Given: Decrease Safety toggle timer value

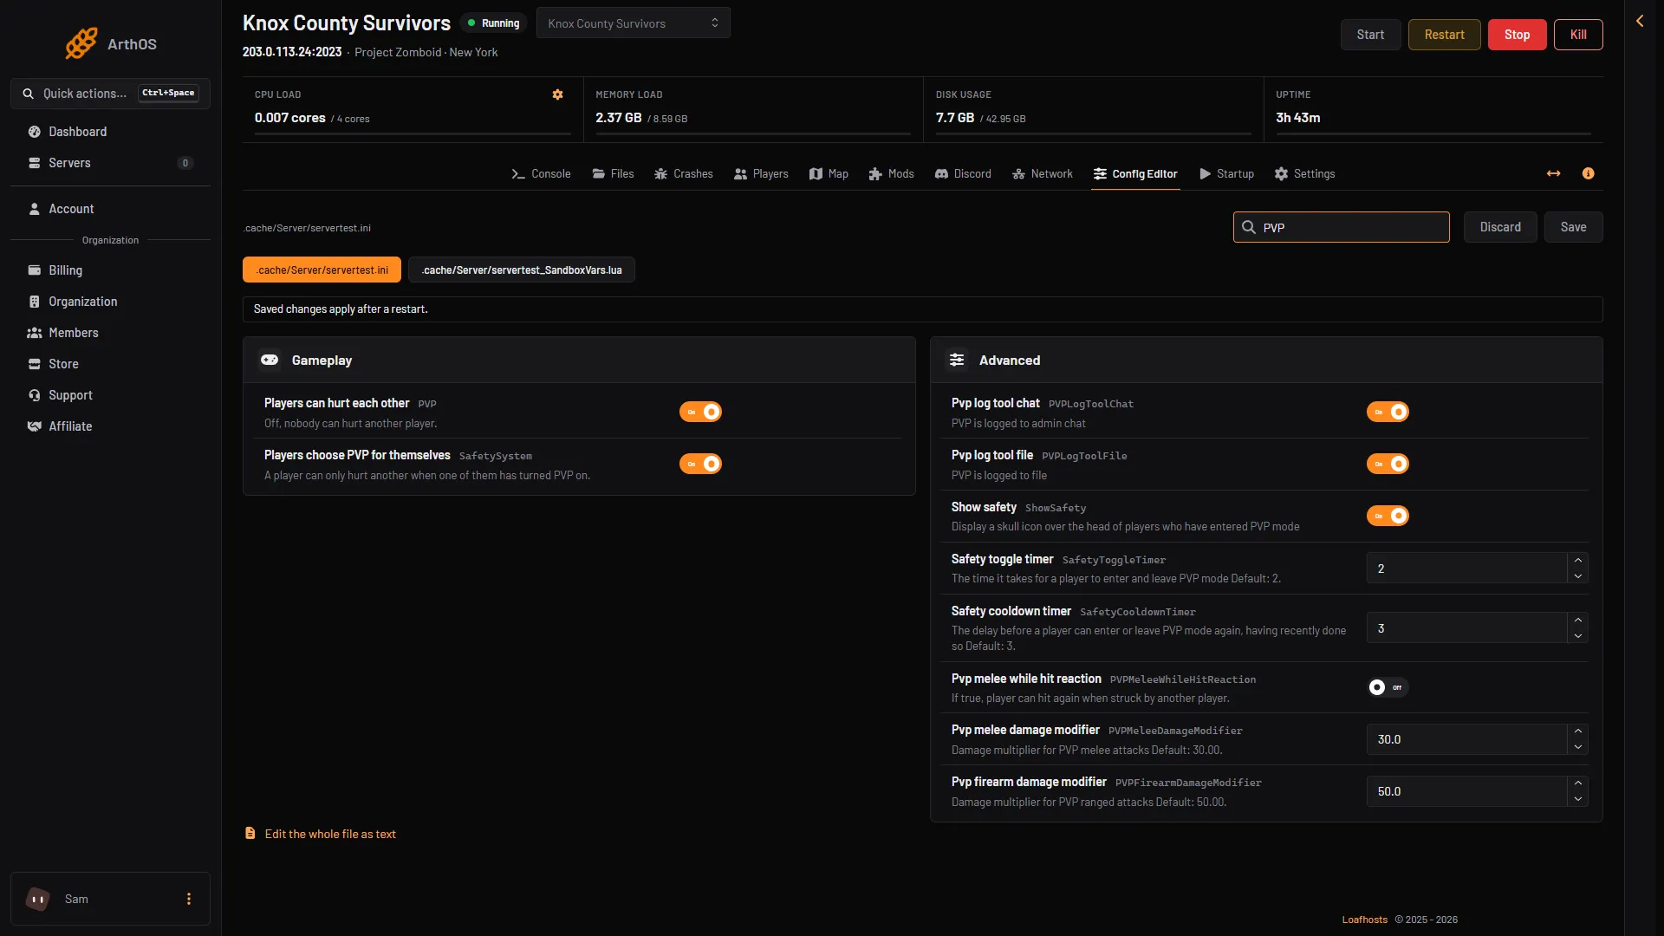Looking at the screenshot, I should (1577, 576).
